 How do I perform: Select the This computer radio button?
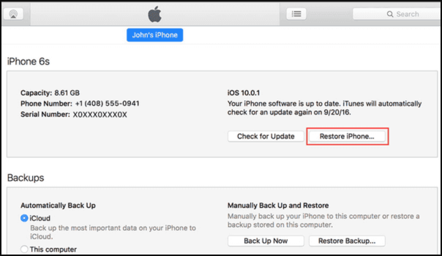[24, 249]
